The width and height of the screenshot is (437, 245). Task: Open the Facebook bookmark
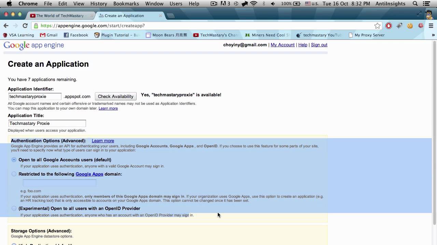(x=76, y=35)
